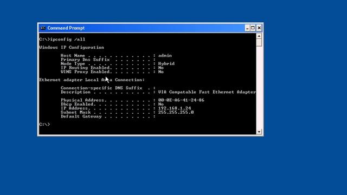Click the 'ipconfig /all' command line
347x195 pixels.
(x=62, y=40)
